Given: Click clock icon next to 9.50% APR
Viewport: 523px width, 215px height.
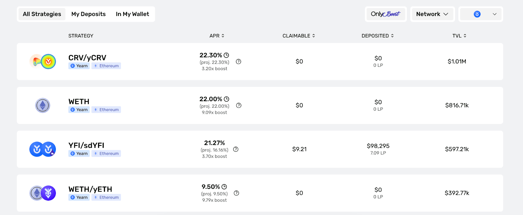Looking at the screenshot, I should 224,187.
